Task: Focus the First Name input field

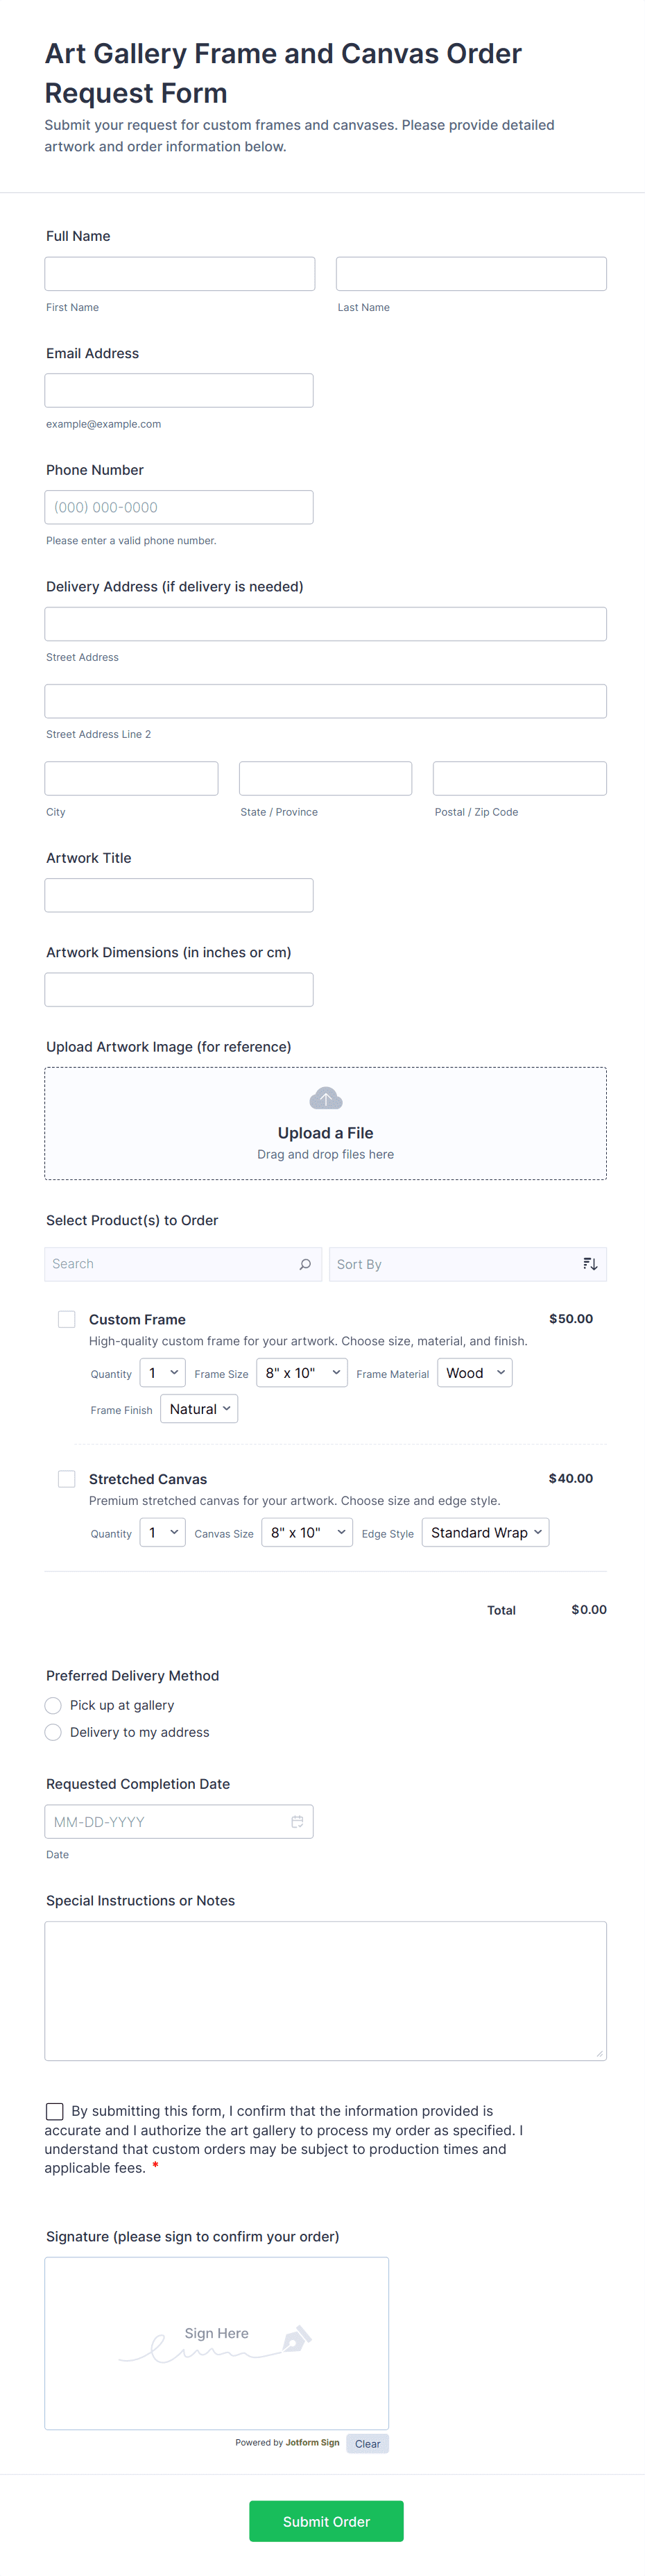Action: pos(180,274)
